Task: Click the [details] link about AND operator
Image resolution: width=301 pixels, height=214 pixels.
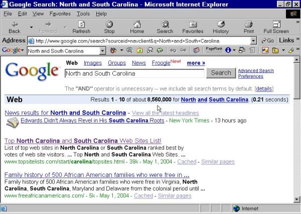Action: pos(264,88)
